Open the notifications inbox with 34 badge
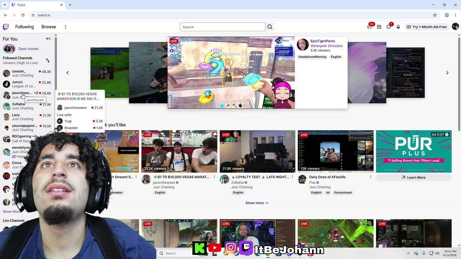This screenshot has height=259, width=461. (370, 27)
